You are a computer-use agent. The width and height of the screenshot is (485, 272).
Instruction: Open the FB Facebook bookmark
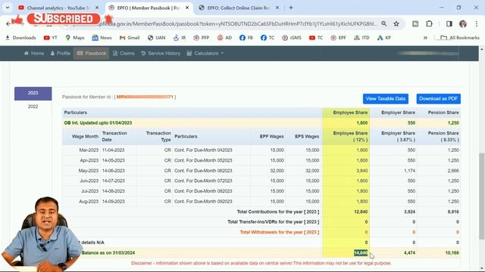click(246, 38)
